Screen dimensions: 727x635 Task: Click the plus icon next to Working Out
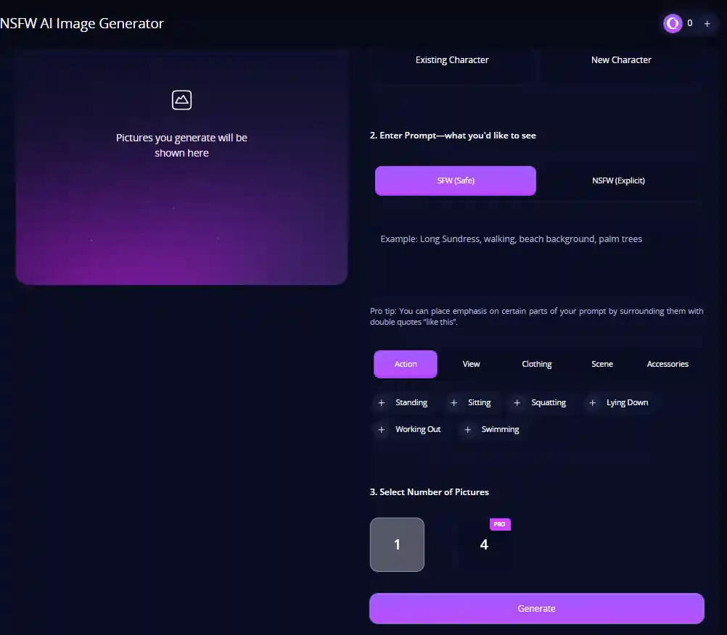(382, 429)
